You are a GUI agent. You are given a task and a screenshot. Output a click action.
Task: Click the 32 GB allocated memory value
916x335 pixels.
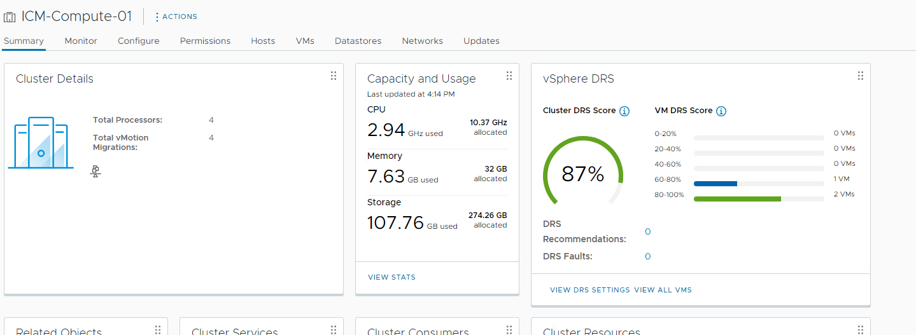490,174
